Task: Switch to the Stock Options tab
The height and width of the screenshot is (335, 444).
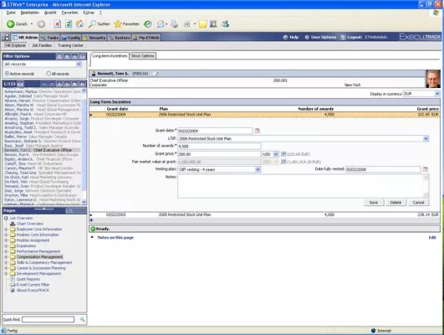Action: point(143,56)
